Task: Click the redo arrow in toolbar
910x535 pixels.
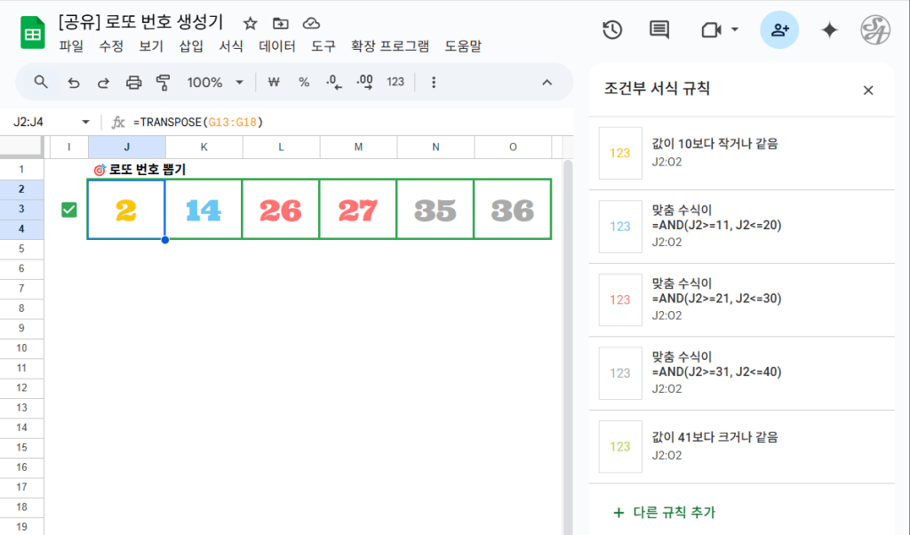Action: (103, 83)
